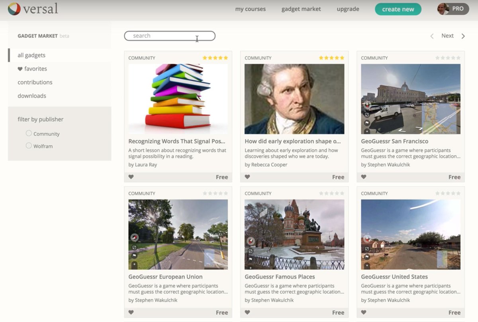Image resolution: width=478 pixels, height=322 pixels.
Task: Open European Union road street view thumbnail
Action: [x=178, y=235]
